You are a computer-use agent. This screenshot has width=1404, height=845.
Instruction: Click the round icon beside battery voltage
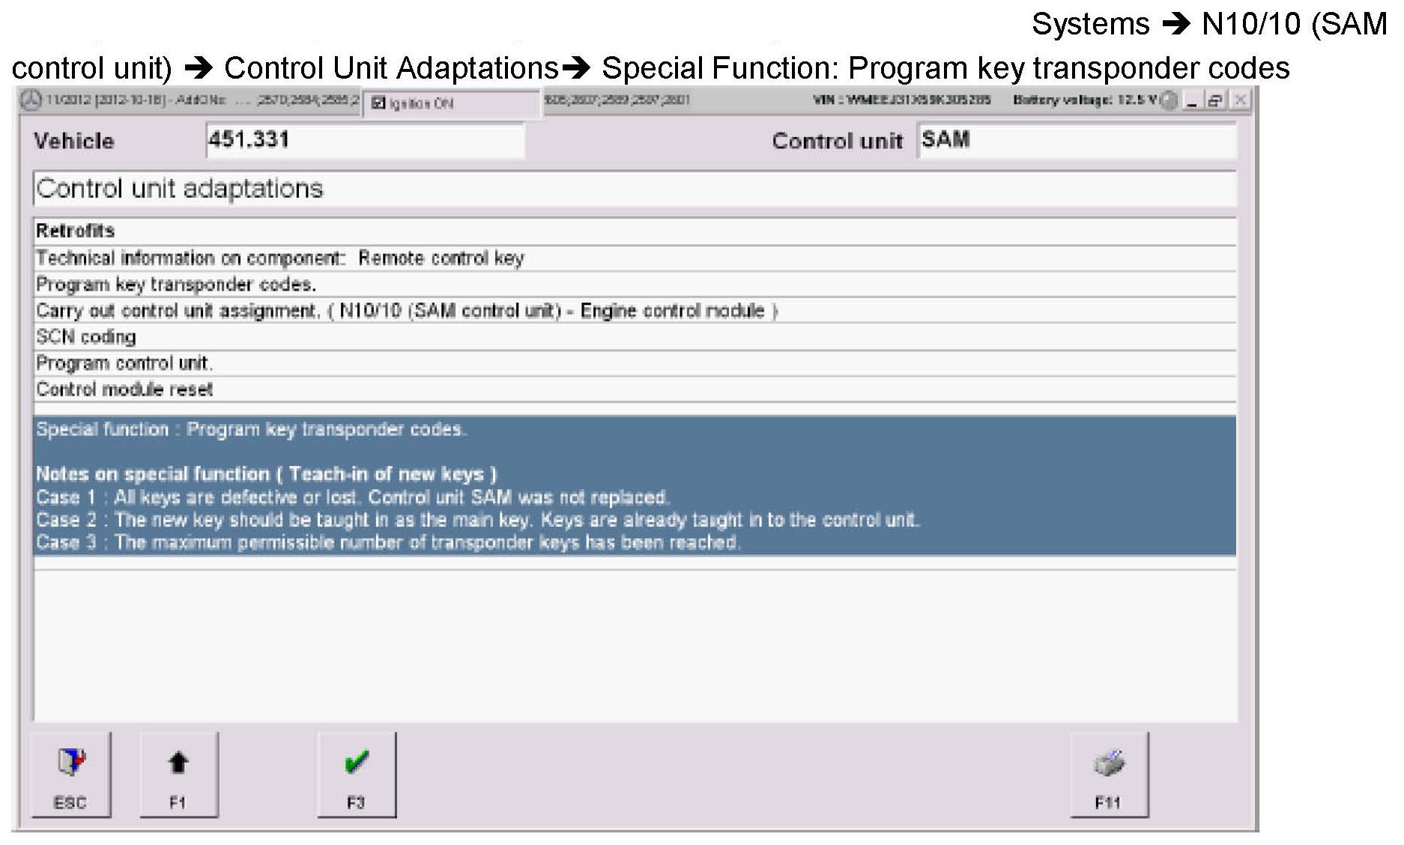coord(1169,100)
